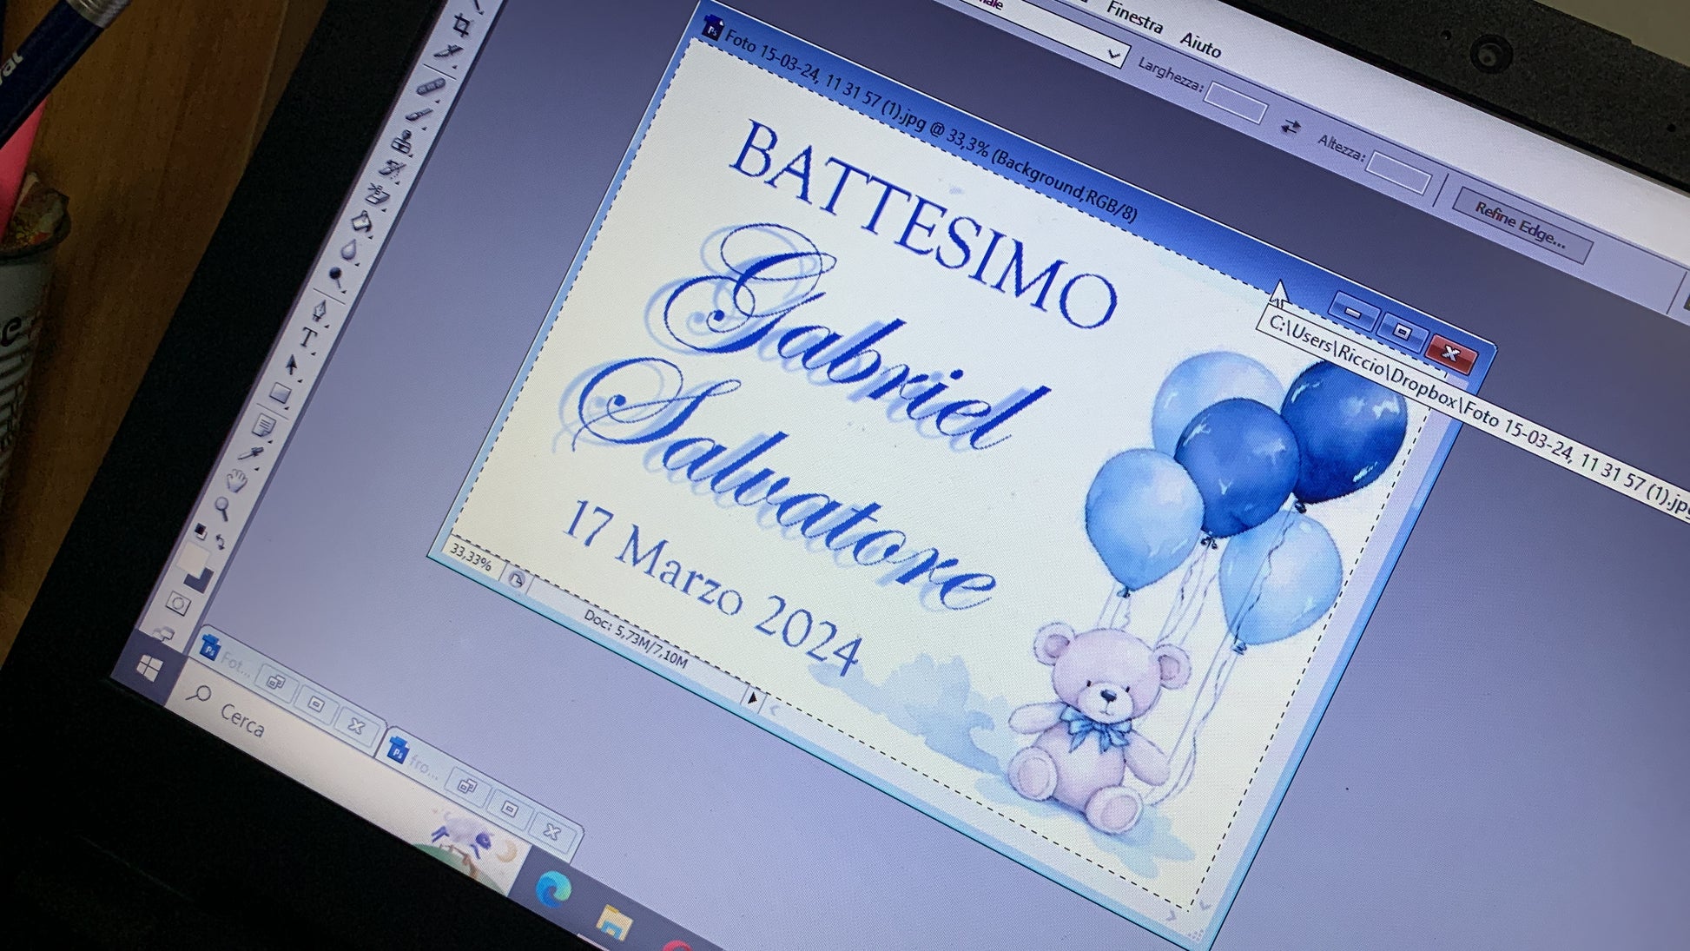This screenshot has width=1690, height=951.
Task: Open dropdown left of Larghezza field
Action: (x=1113, y=55)
